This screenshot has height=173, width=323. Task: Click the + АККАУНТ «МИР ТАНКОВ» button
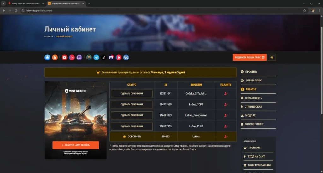tap(76, 145)
